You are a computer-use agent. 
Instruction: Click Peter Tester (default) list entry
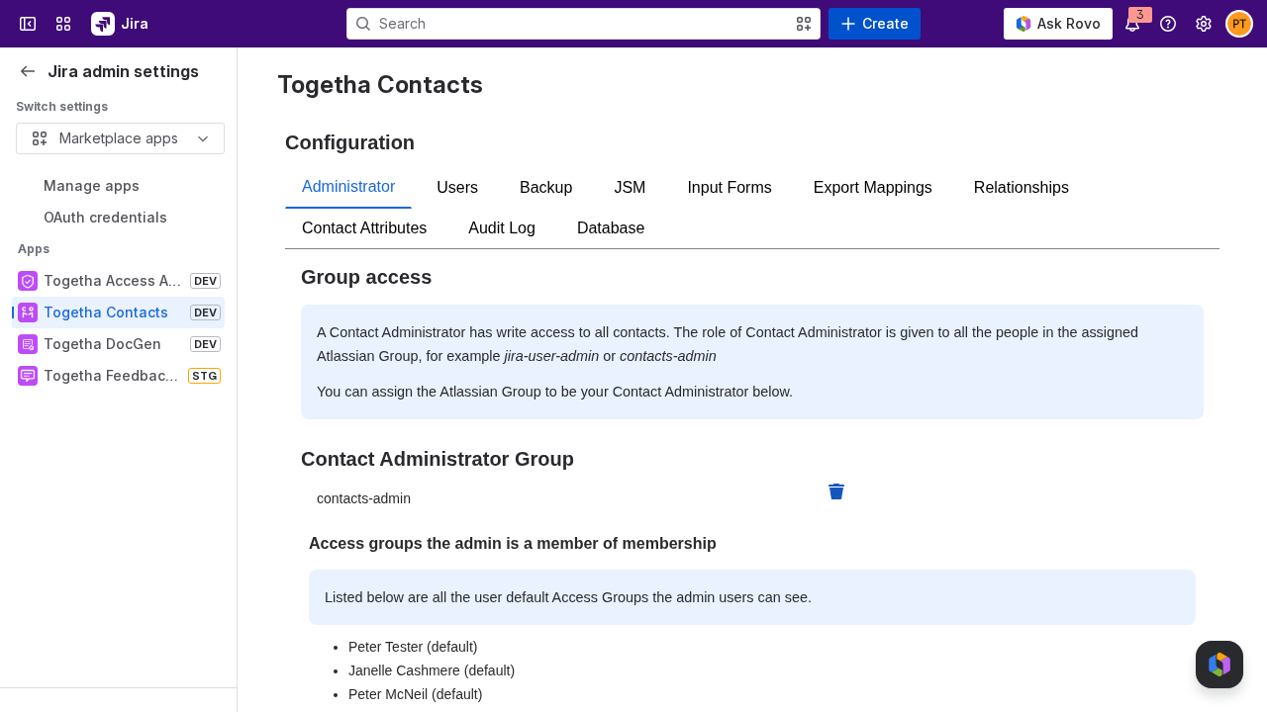(x=413, y=647)
